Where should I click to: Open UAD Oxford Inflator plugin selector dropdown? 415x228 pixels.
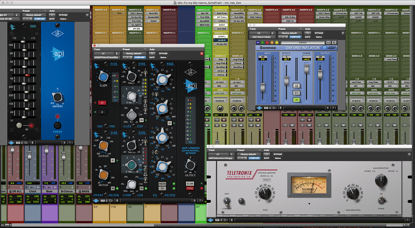[x=263, y=37]
